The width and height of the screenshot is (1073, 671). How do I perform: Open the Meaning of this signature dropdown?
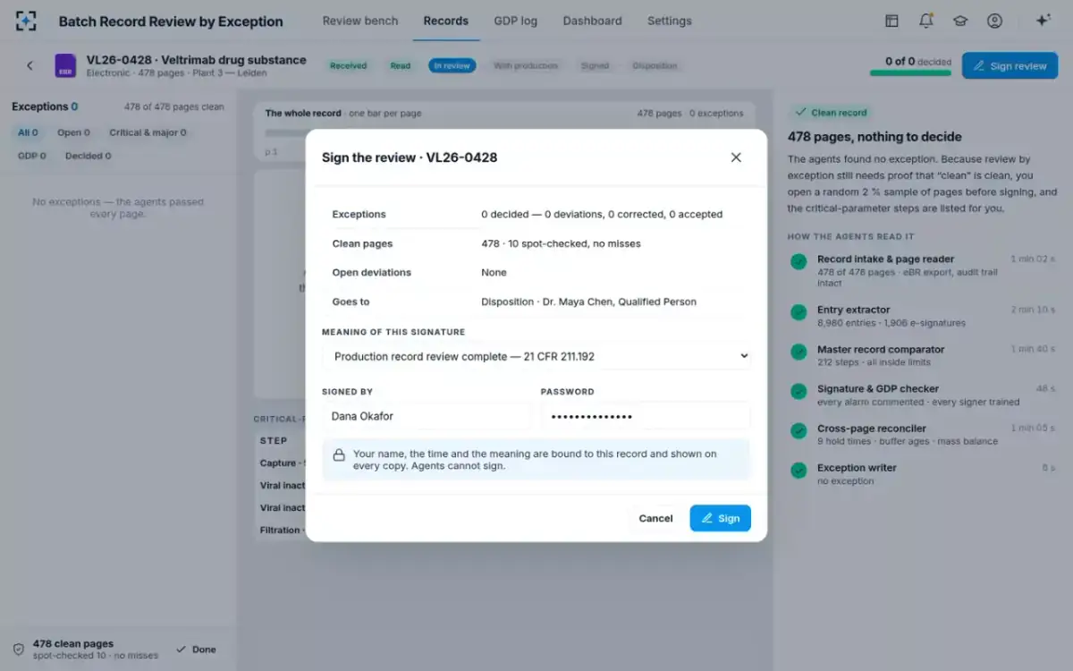coord(536,356)
